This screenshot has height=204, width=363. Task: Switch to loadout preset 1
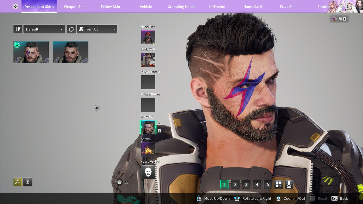(x=224, y=184)
